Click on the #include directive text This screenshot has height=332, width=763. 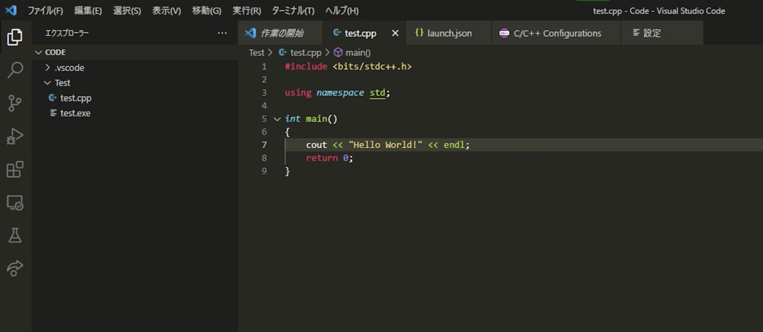pyautogui.click(x=306, y=66)
